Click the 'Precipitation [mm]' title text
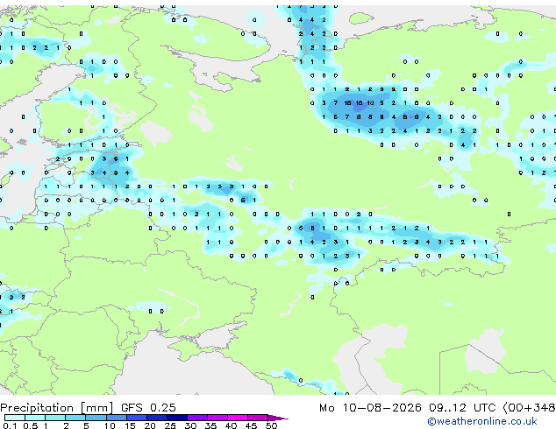Screen dimensions: 556x429 click(57, 408)
